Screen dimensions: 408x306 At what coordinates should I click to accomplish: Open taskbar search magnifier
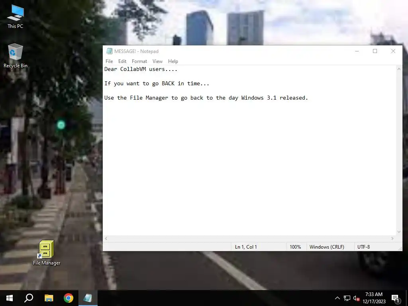point(29,298)
